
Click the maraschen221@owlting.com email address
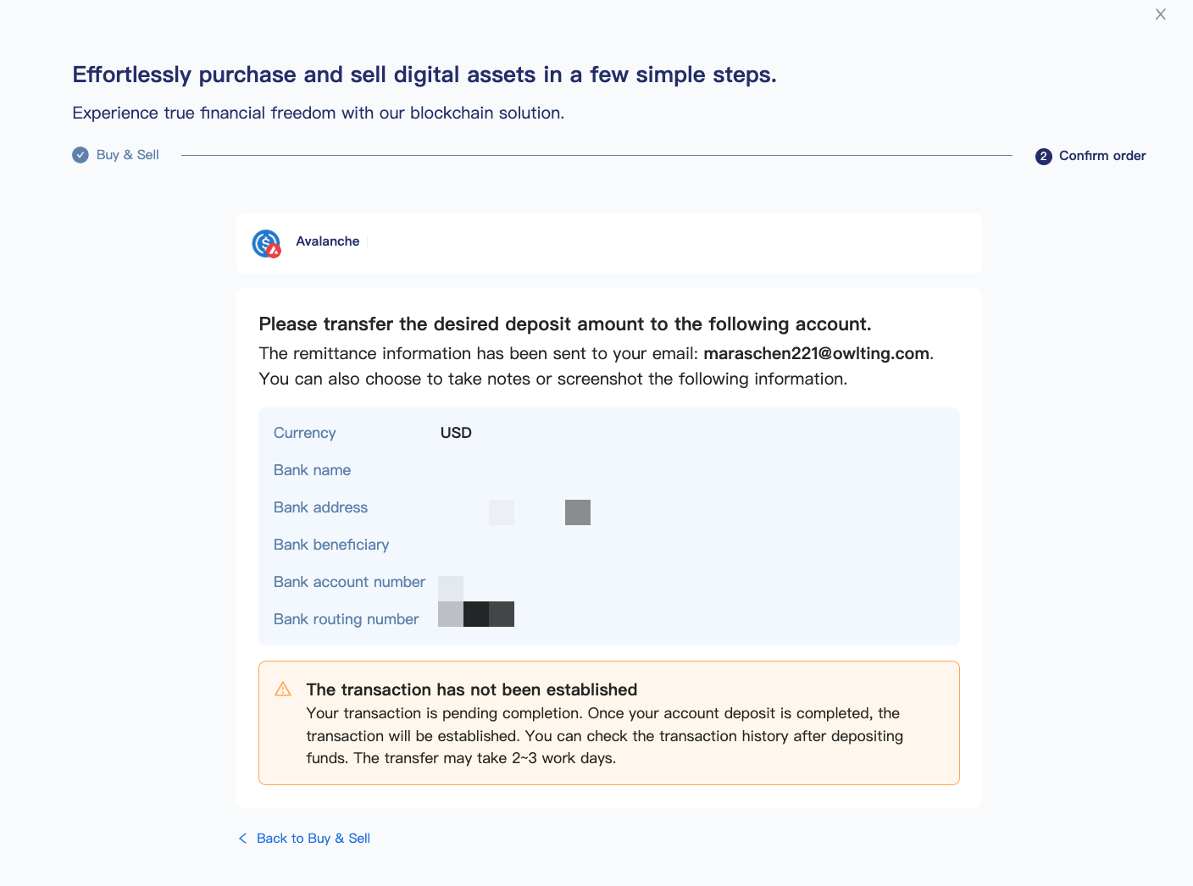[x=816, y=354]
